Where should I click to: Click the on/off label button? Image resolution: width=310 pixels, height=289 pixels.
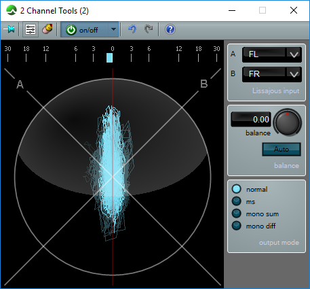[x=88, y=30]
